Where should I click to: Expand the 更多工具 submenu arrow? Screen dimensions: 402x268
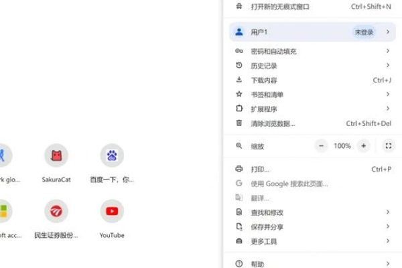pos(388,241)
